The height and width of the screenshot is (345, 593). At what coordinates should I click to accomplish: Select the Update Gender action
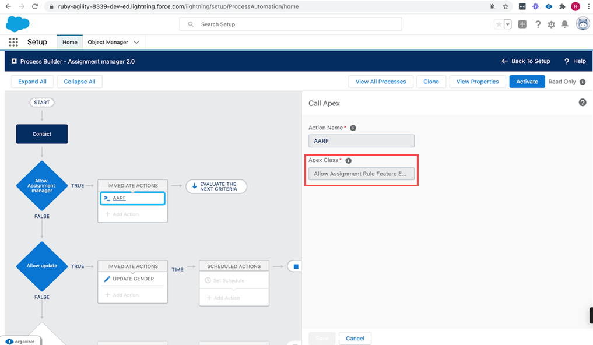coord(132,279)
